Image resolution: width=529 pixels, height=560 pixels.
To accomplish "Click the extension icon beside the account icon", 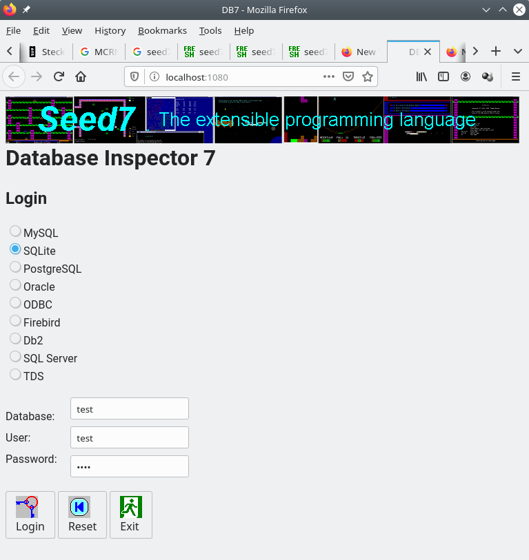I will tap(487, 76).
